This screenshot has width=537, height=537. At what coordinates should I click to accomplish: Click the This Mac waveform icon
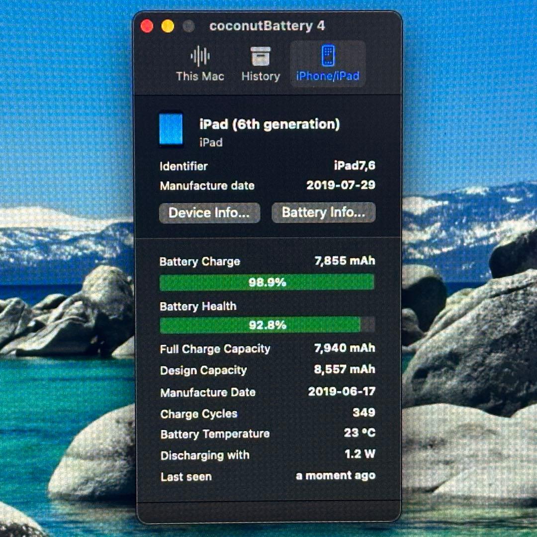click(200, 56)
